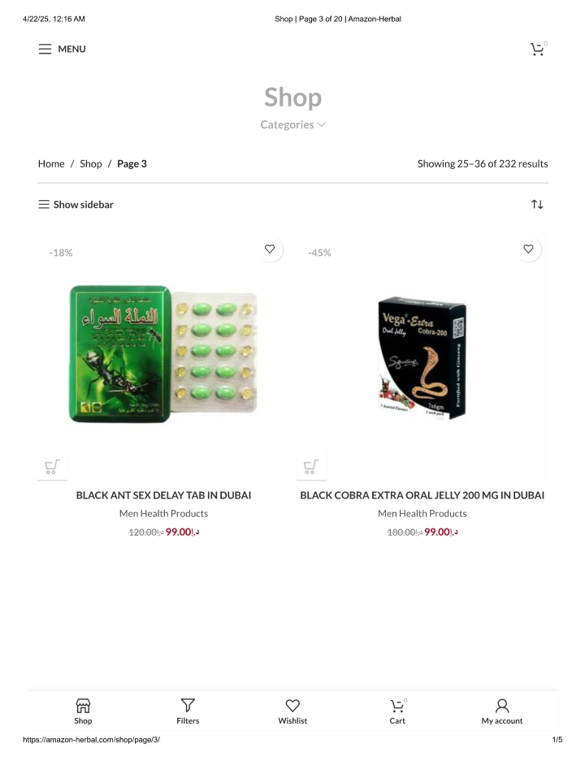
Task: Show sidebar toggle
Action: 76,204
